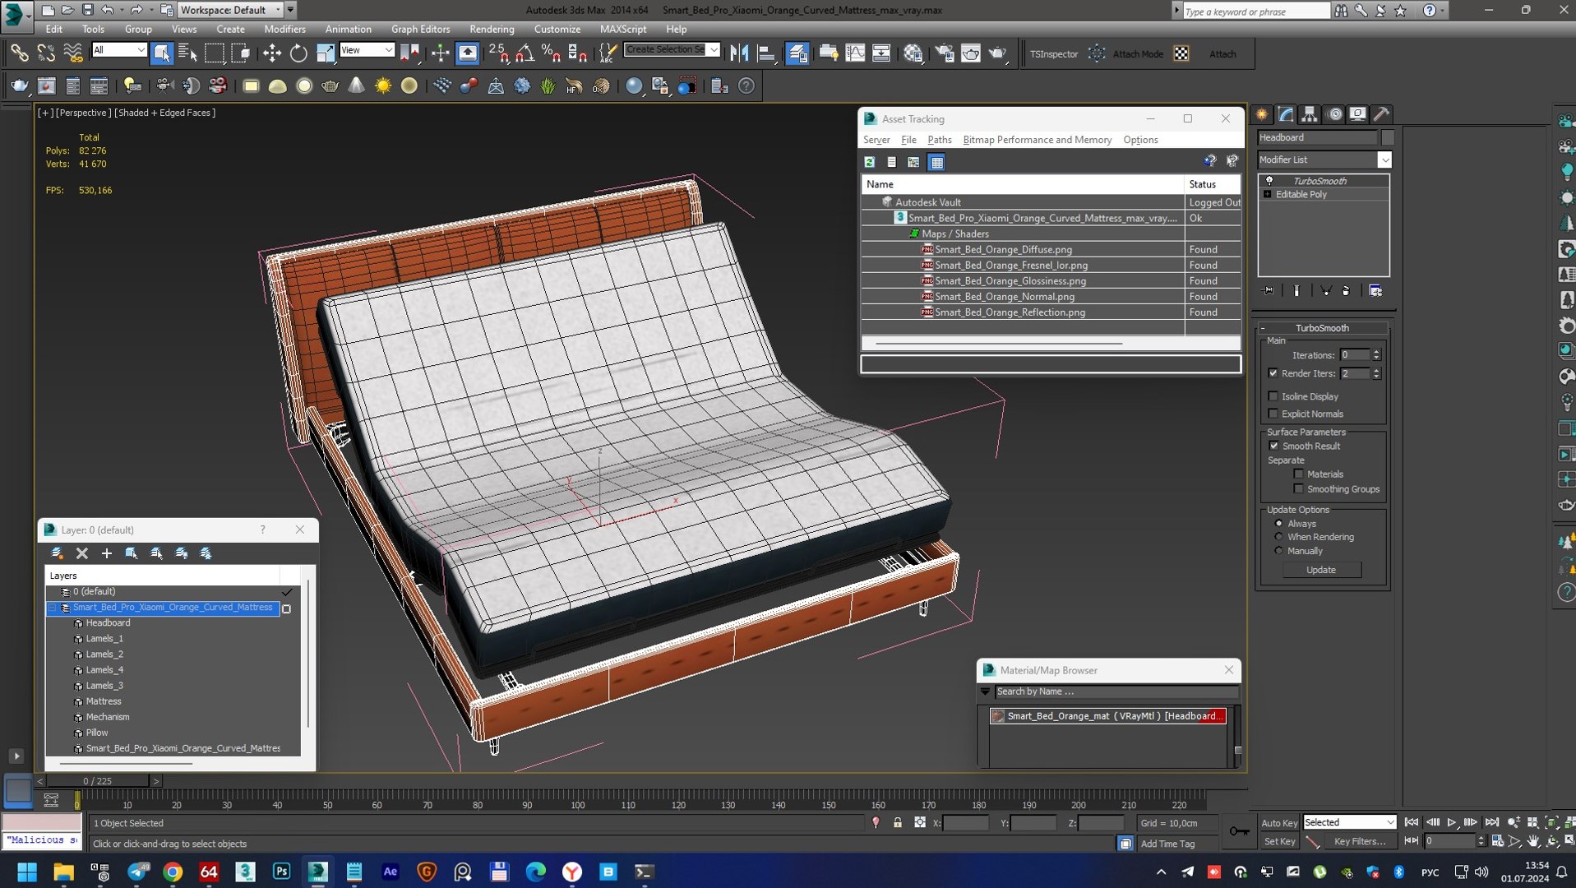Collapse the TurboSmooth rollout
This screenshot has width=1576, height=888.
click(x=1323, y=328)
